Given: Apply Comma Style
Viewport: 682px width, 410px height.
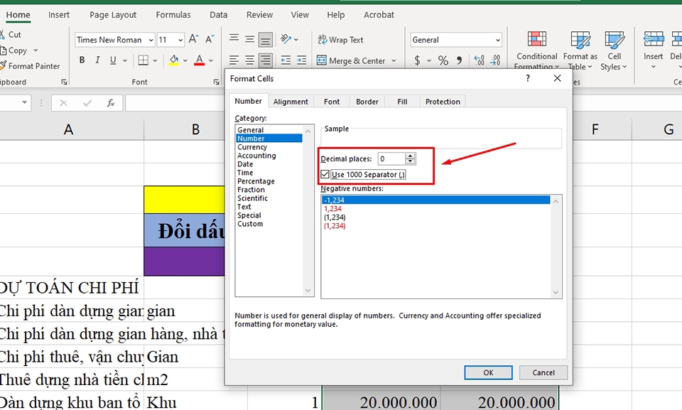Looking at the screenshot, I should (x=460, y=60).
